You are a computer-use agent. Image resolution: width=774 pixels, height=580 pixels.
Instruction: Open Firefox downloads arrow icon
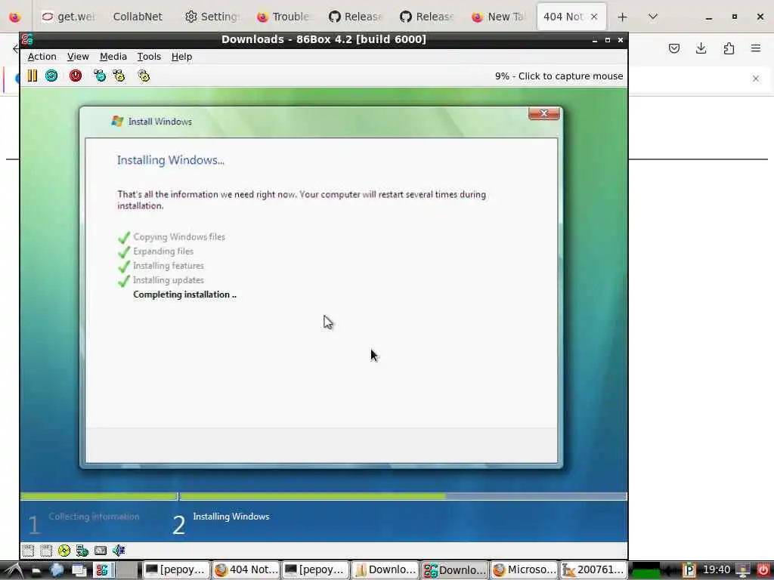(x=701, y=48)
